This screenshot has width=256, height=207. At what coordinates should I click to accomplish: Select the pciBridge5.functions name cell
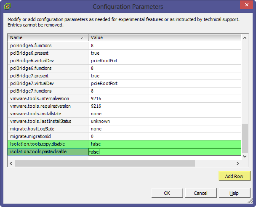pos(48,45)
